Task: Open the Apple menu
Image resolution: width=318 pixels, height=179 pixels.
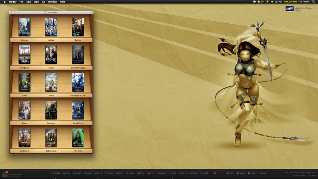Action: click(5, 2)
